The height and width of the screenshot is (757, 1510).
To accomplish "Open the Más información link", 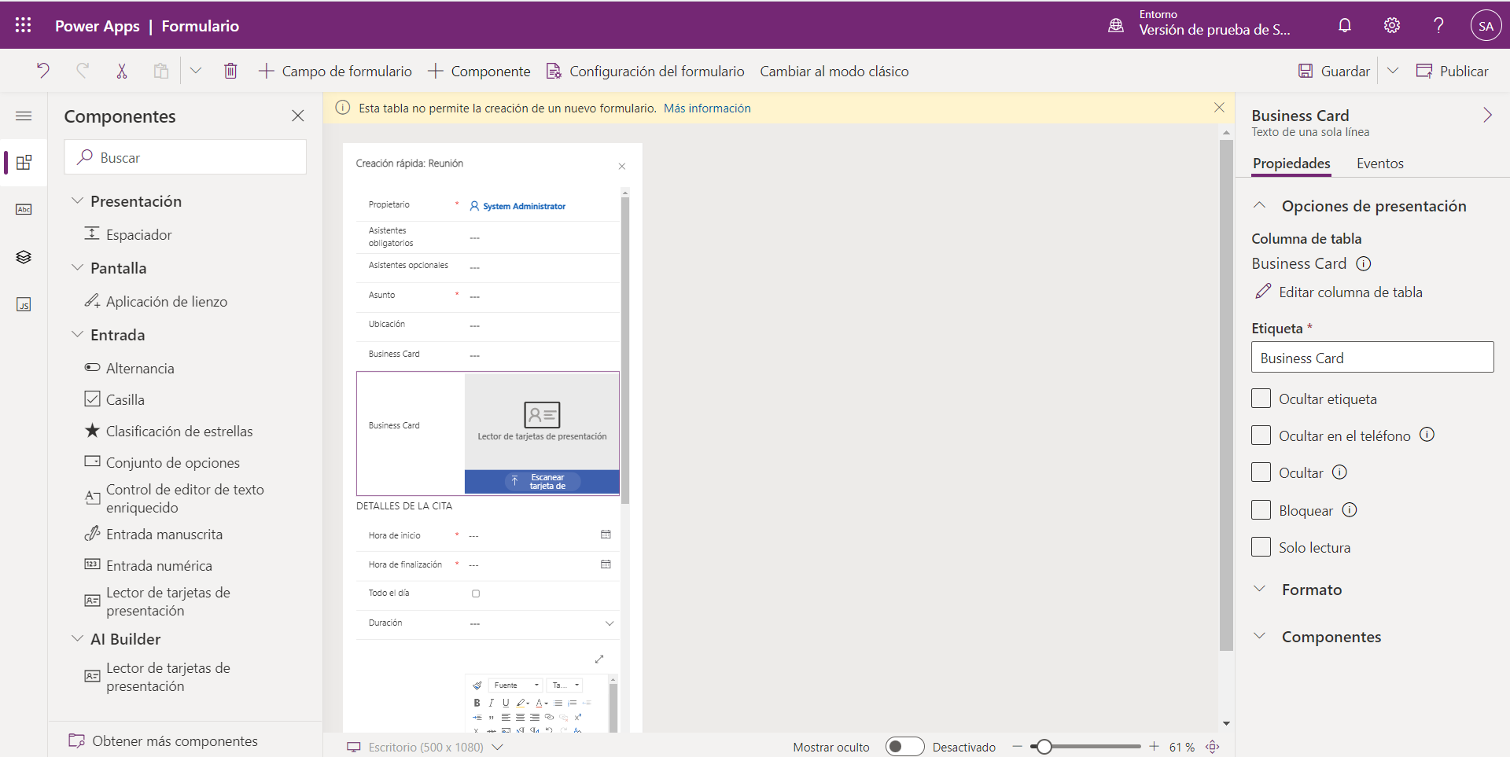I will [707, 108].
